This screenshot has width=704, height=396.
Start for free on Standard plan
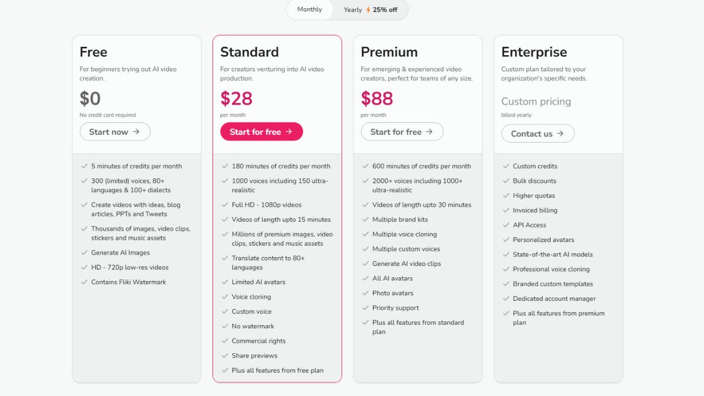262,132
